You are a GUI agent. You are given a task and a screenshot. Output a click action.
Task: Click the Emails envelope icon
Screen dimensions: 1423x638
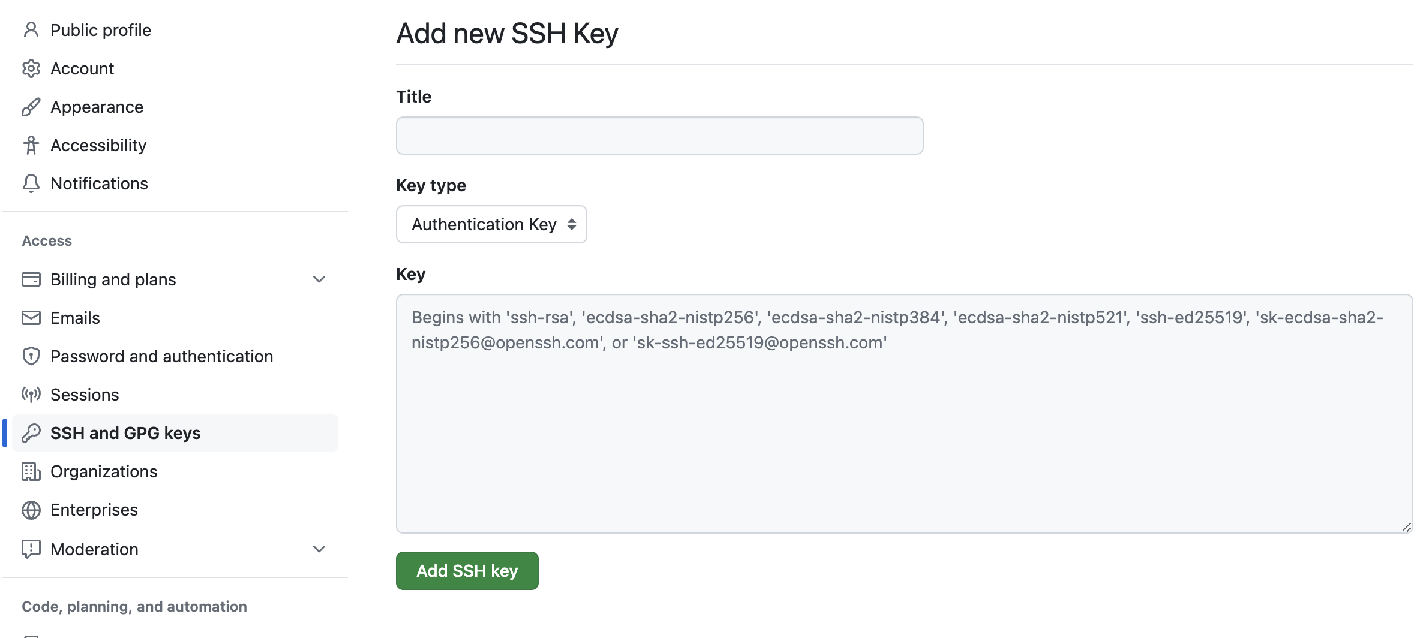click(x=31, y=318)
